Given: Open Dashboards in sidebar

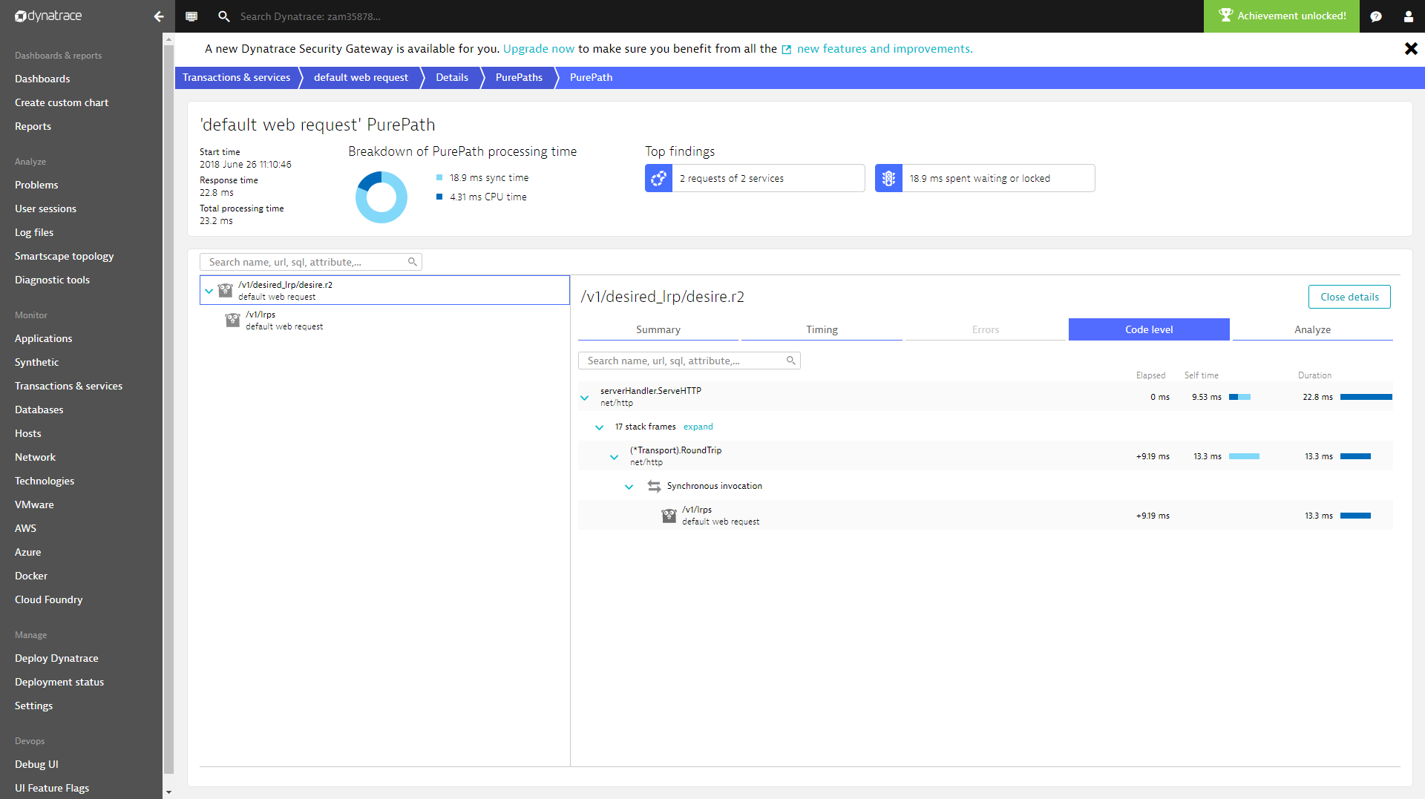Looking at the screenshot, I should pyautogui.click(x=42, y=79).
